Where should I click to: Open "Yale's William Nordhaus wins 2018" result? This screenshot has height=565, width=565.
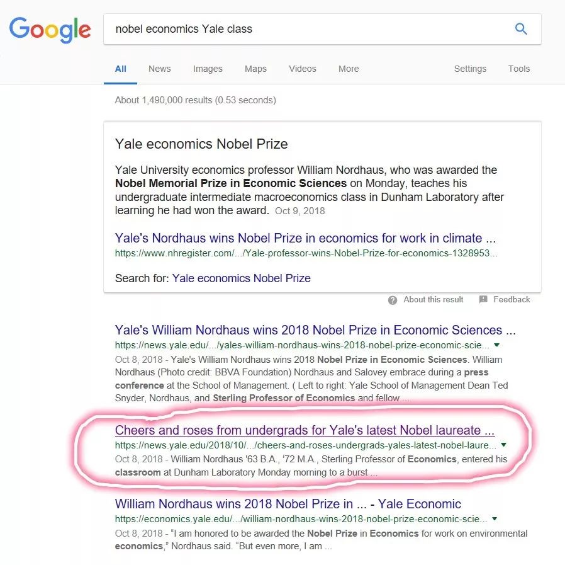coord(315,330)
